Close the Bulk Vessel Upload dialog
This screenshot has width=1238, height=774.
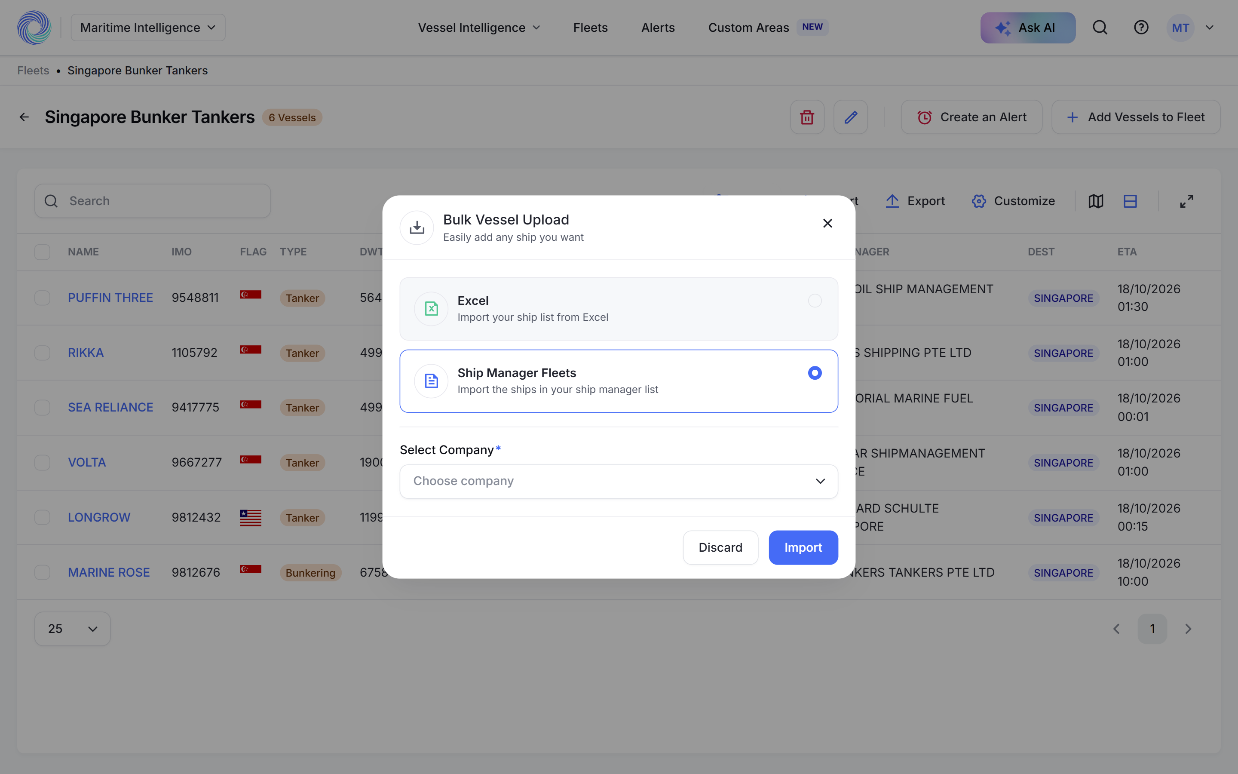point(828,223)
